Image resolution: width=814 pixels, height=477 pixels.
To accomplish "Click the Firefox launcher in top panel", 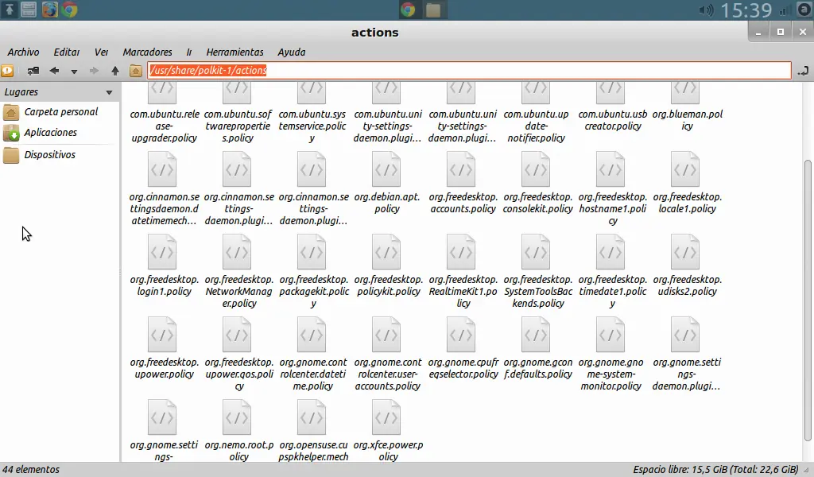I will click(x=50, y=10).
